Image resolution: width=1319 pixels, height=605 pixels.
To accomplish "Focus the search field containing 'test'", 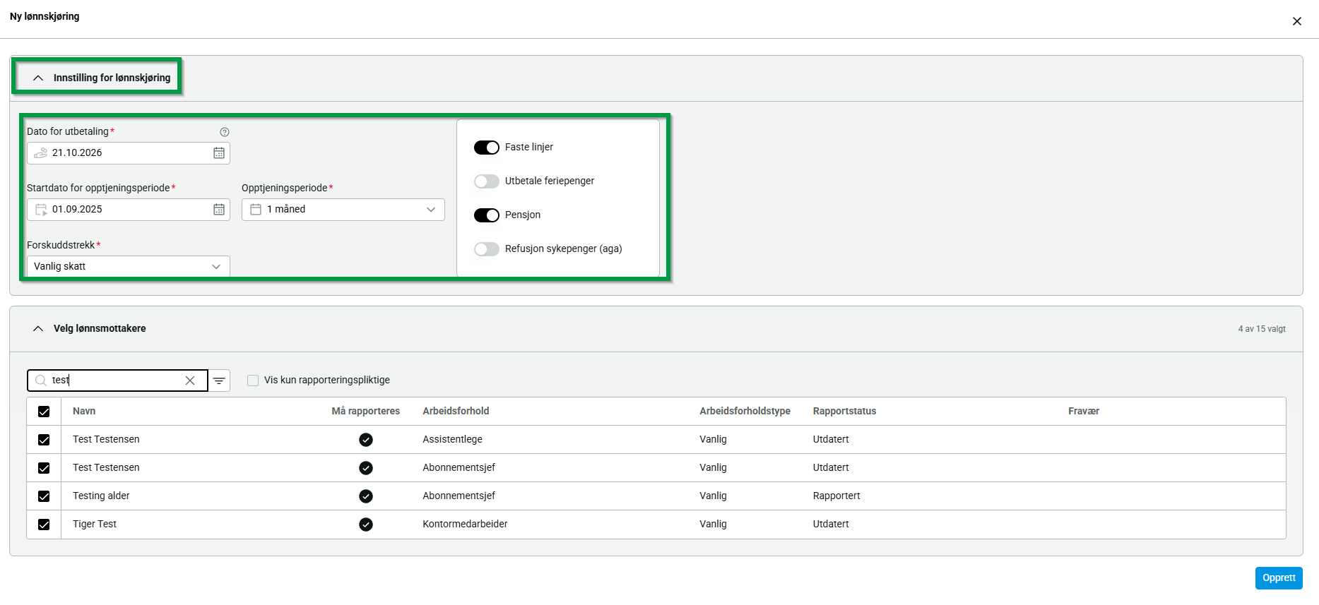I will pyautogui.click(x=117, y=381).
